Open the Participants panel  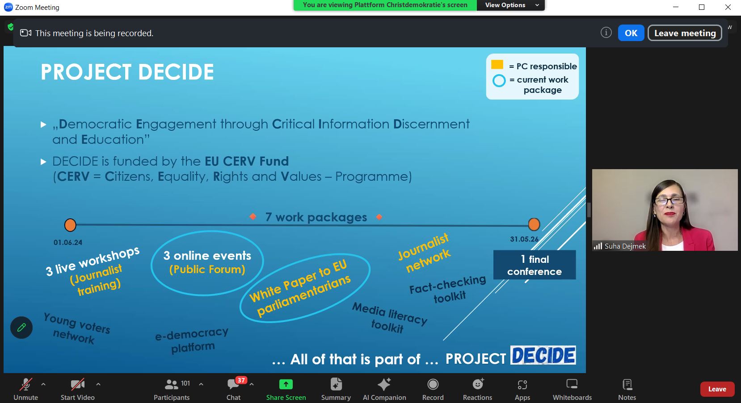tap(172, 389)
